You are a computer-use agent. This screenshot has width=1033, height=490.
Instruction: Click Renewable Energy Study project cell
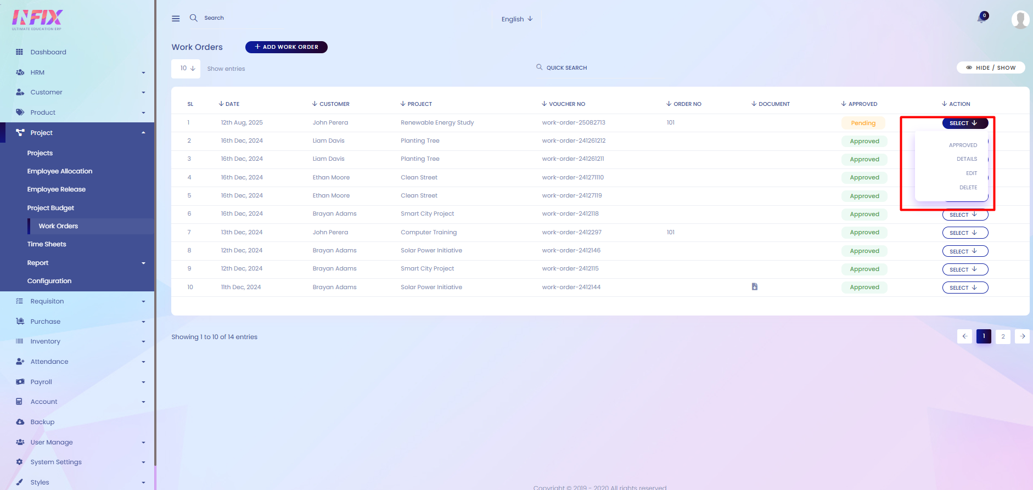(437, 123)
